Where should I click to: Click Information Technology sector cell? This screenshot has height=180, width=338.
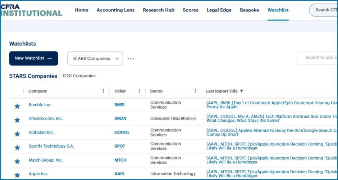[173, 174]
